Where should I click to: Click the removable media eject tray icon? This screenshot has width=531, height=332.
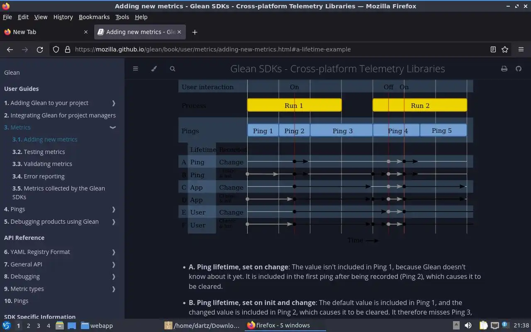pyautogui.click(x=456, y=325)
